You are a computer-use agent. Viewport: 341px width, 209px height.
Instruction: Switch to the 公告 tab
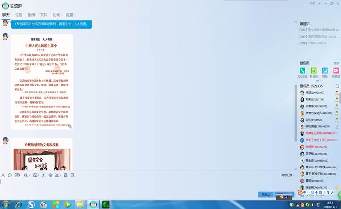pos(19,15)
